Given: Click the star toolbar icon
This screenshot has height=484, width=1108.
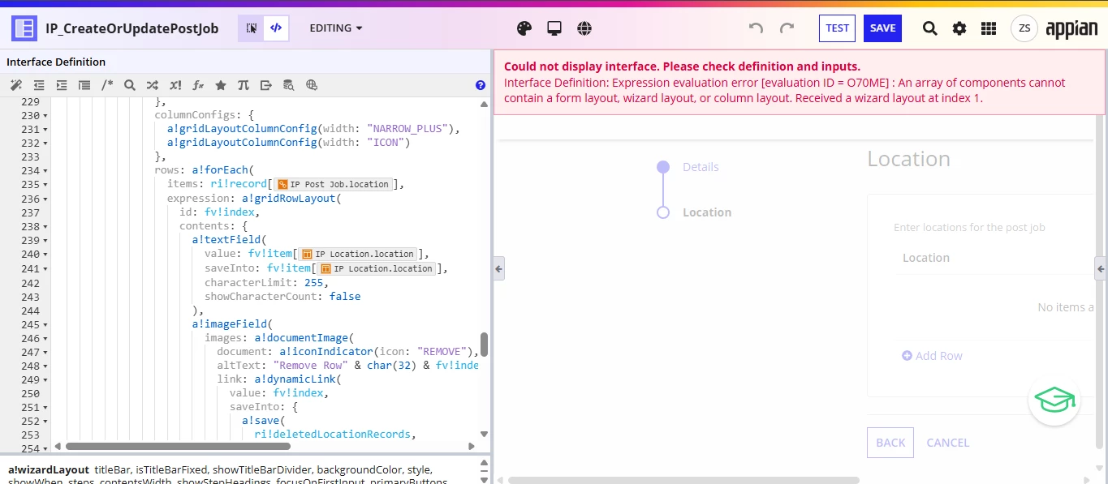Looking at the screenshot, I should 220,85.
